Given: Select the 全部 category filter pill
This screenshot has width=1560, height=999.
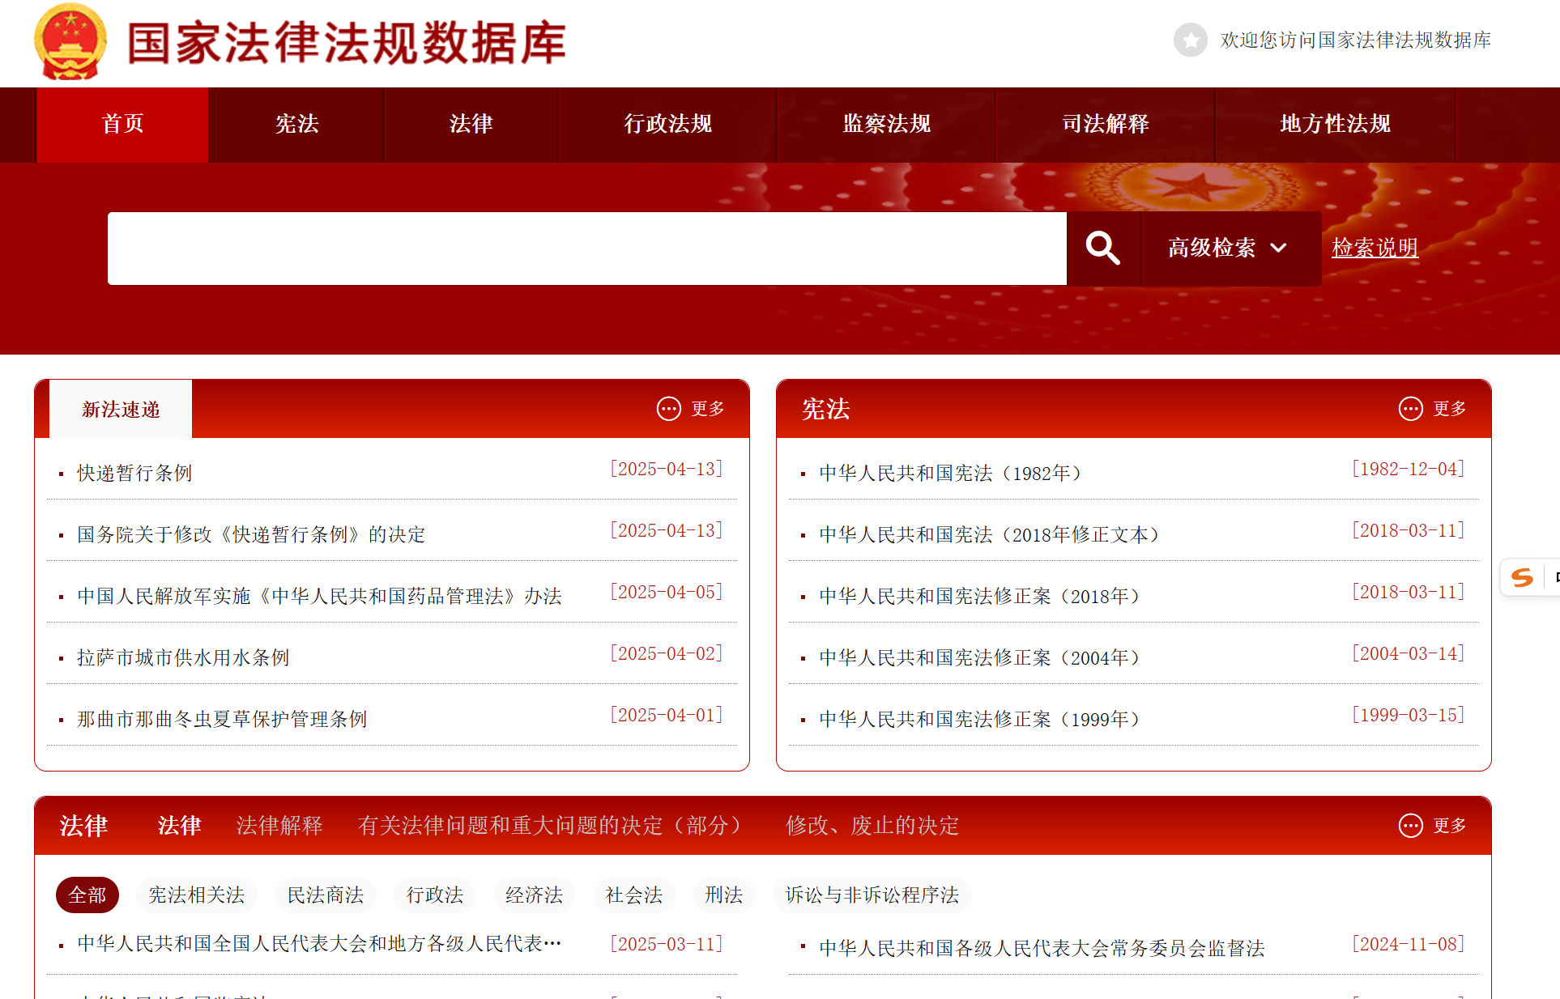Looking at the screenshot, I should (x=87, y=895).
